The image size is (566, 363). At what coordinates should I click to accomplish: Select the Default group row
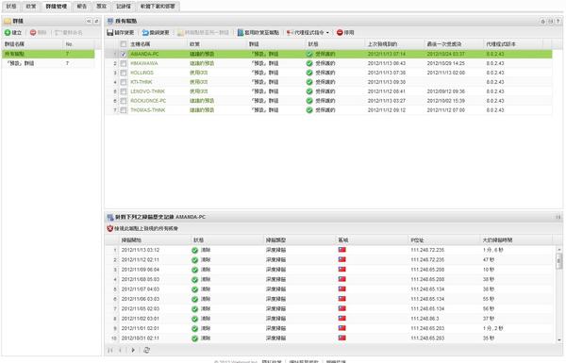[x=48, y=63]
